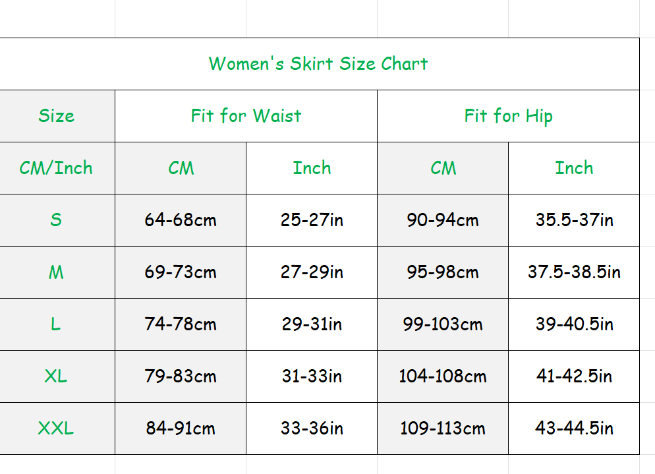
Task: Select the 79-83cm waist cell
Action: pos(181,376)
